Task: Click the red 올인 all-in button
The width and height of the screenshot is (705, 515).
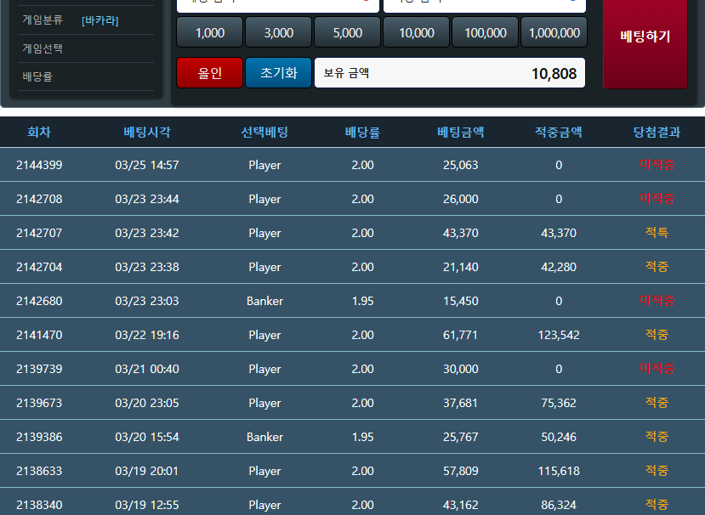Action: coord(209,73)
